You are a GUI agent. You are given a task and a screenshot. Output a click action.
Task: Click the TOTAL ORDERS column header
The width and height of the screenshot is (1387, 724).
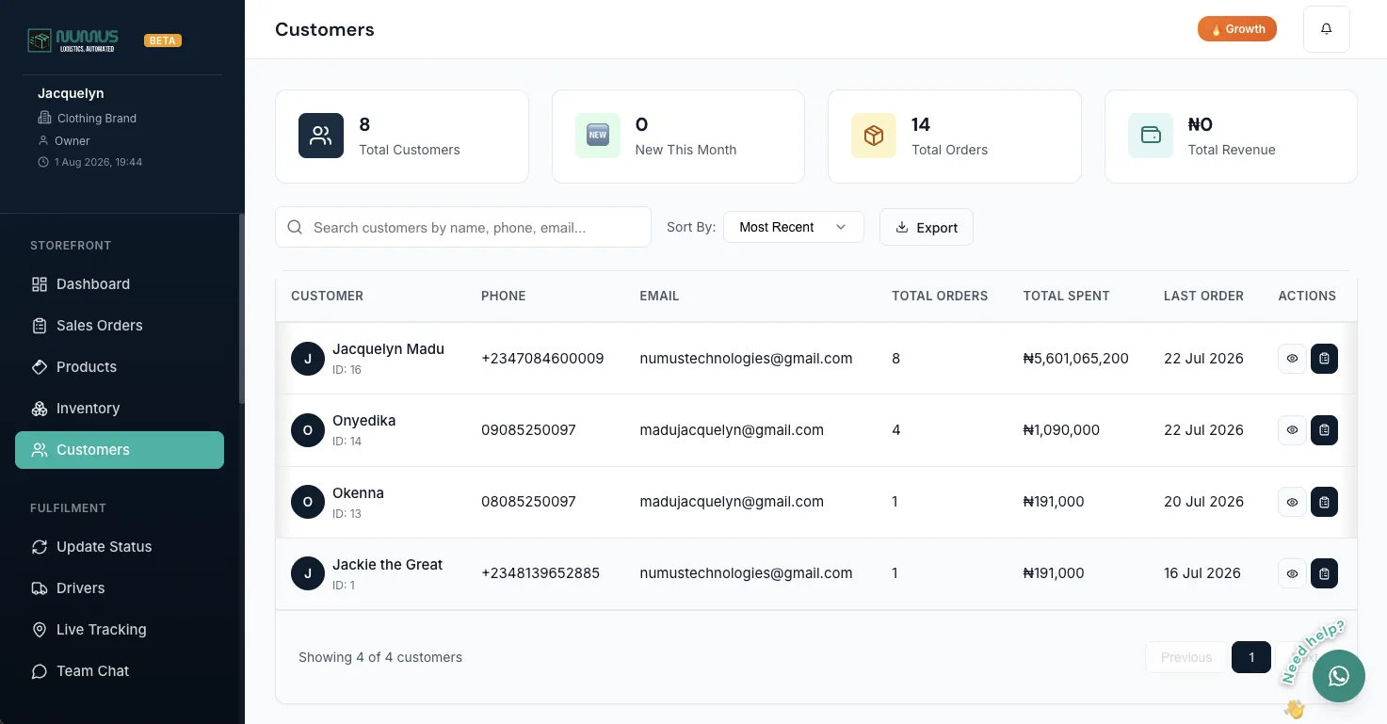(940, 296)
